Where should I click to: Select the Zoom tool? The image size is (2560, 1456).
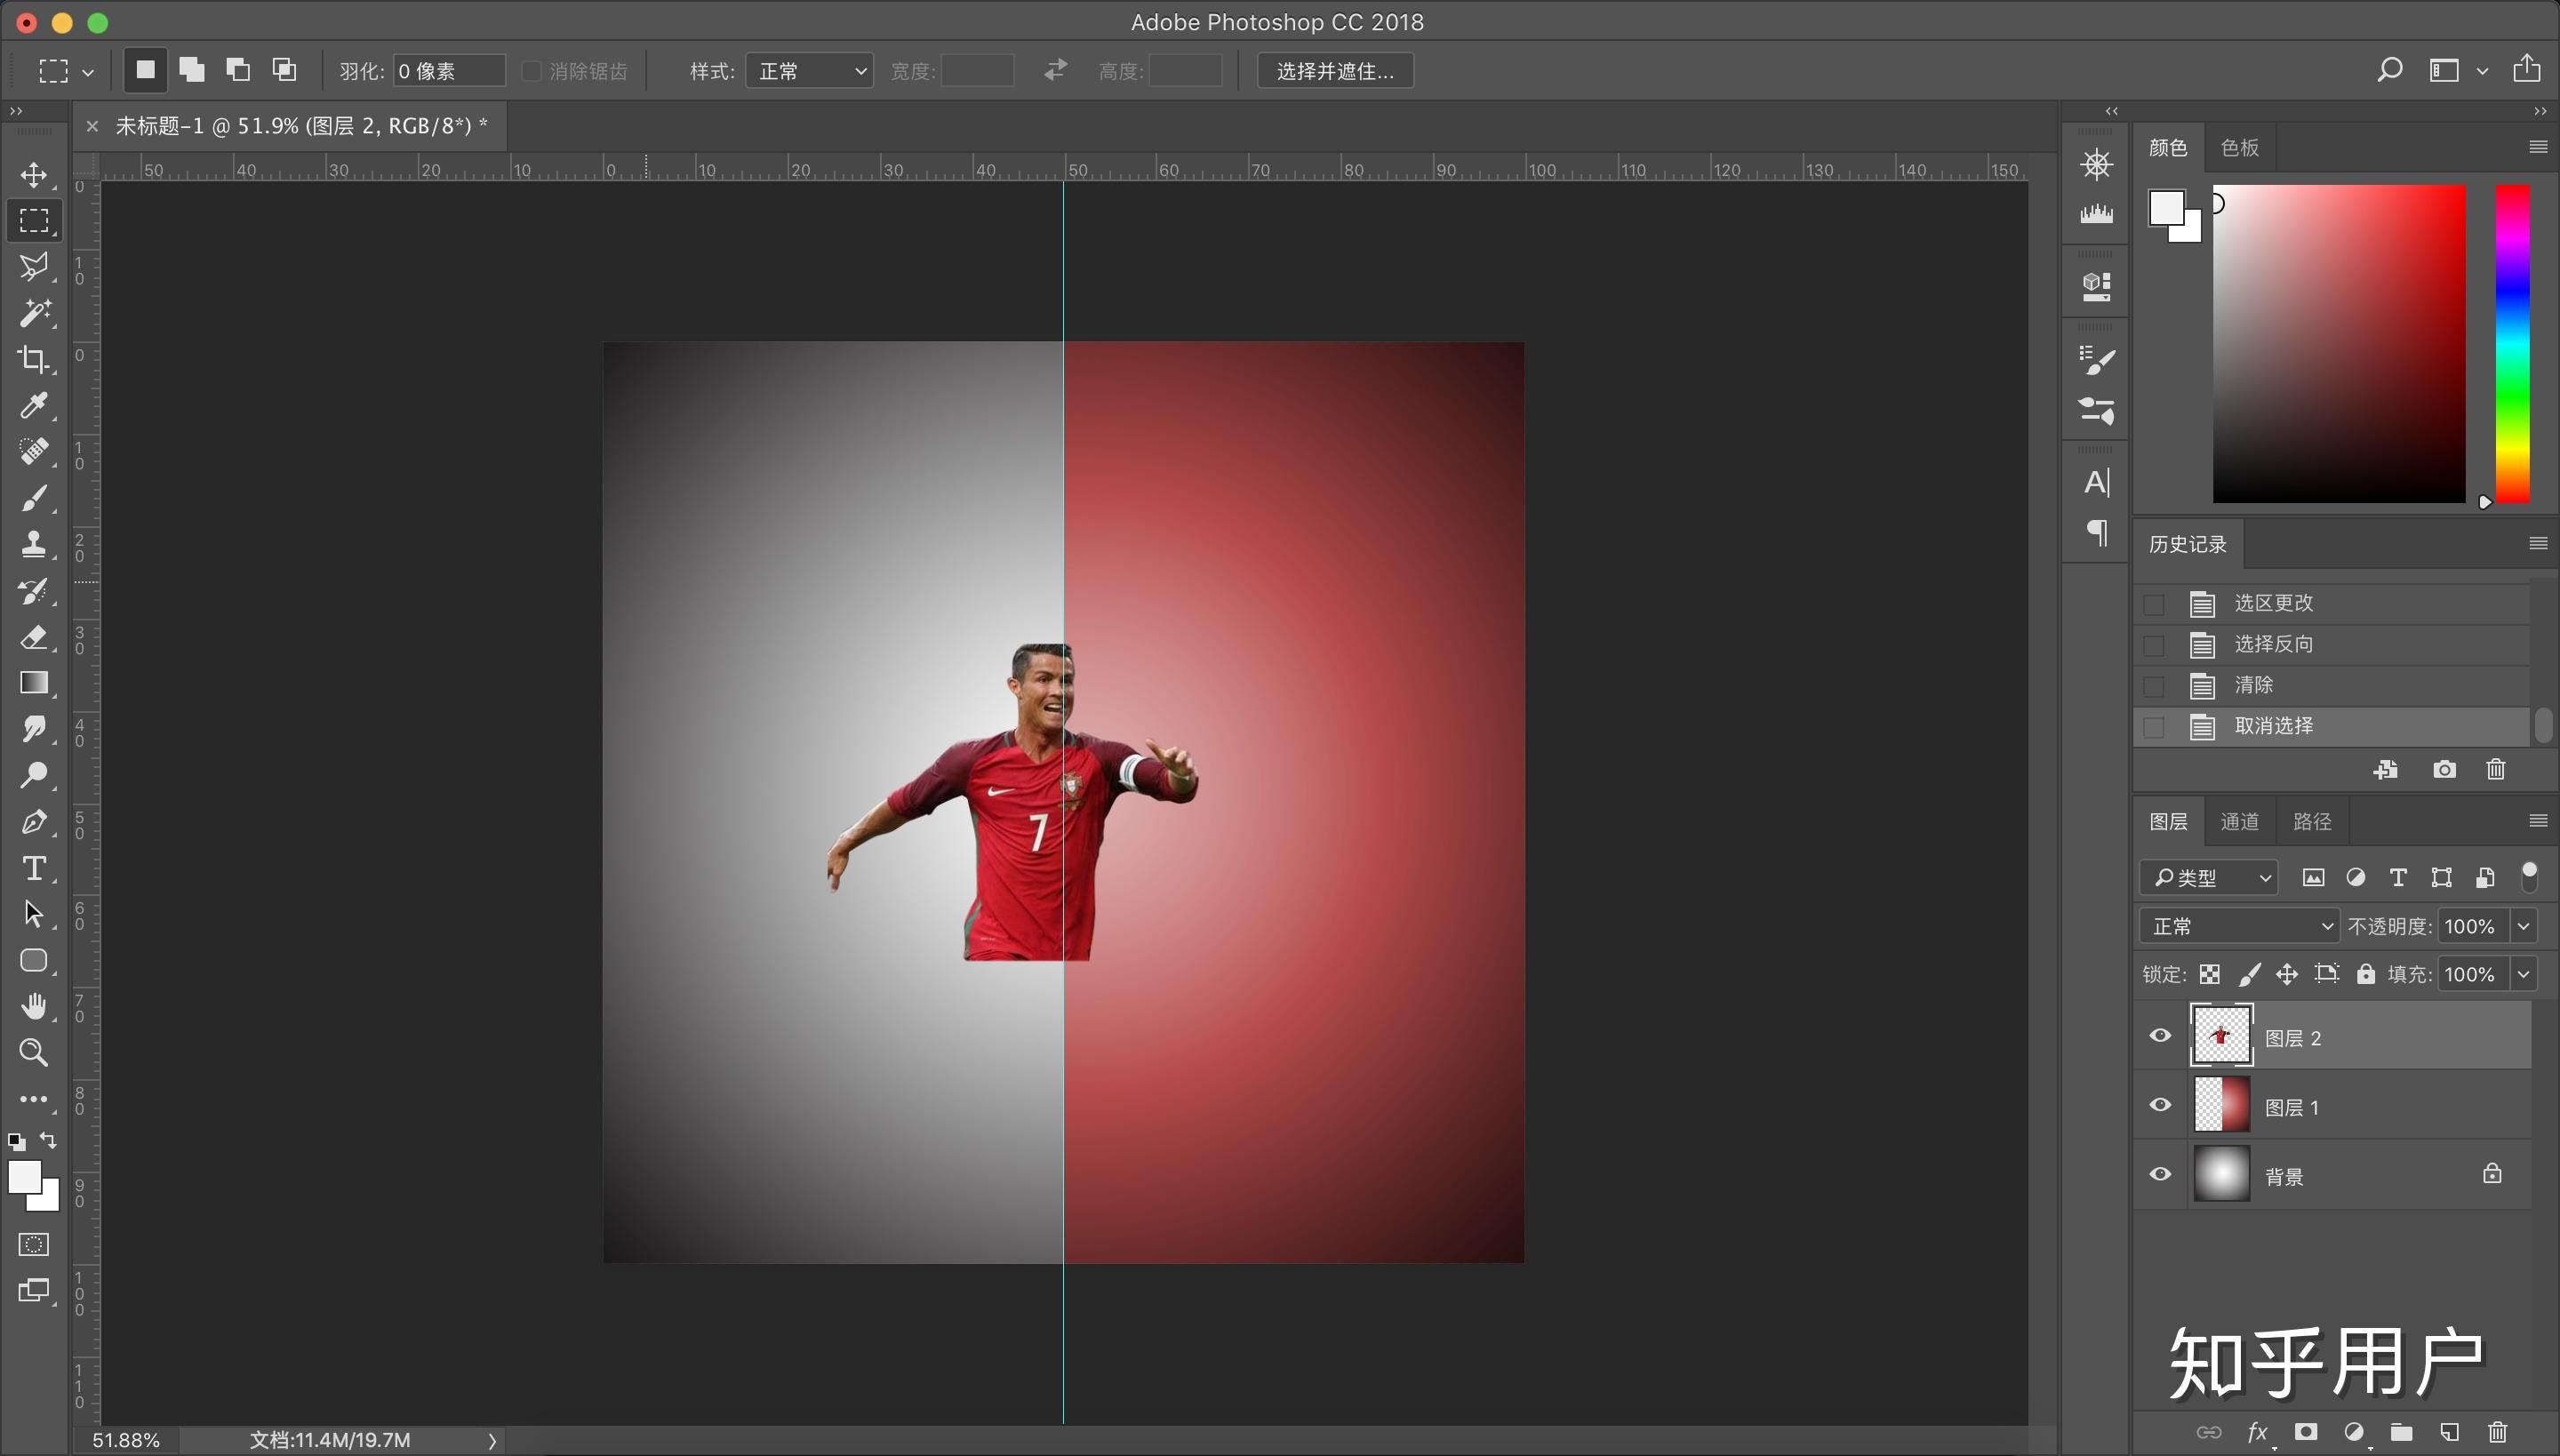34,1052
